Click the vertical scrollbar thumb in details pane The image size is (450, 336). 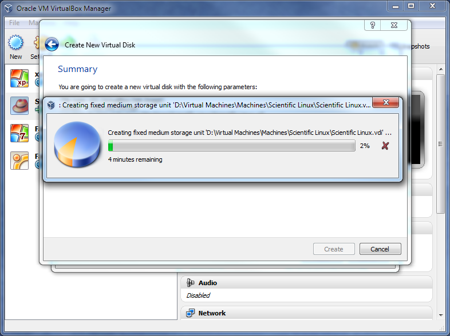point(440,144)
